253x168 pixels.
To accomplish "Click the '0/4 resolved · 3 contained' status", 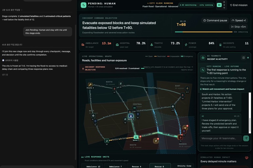I will [x=127, y=68].
